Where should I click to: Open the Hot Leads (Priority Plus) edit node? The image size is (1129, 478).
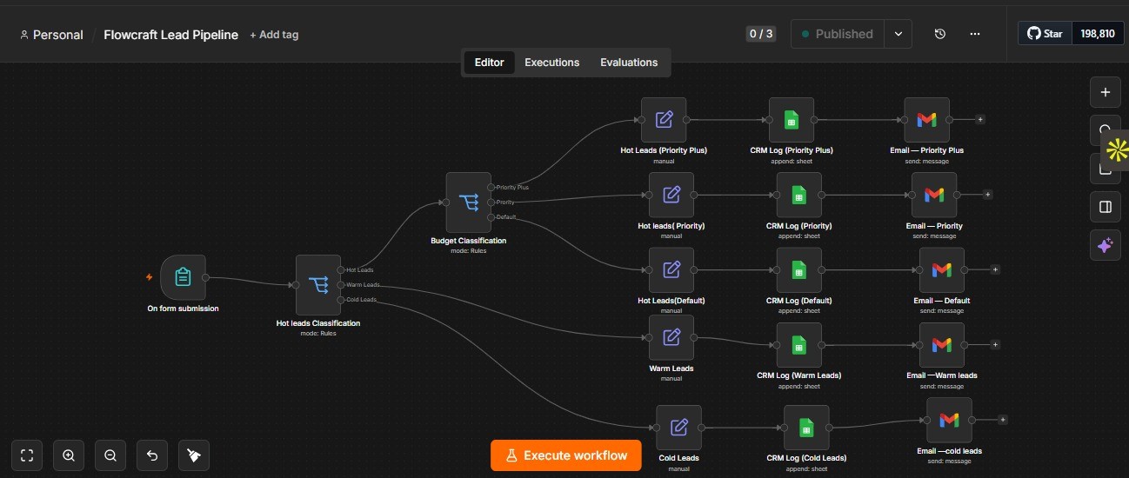664,119
